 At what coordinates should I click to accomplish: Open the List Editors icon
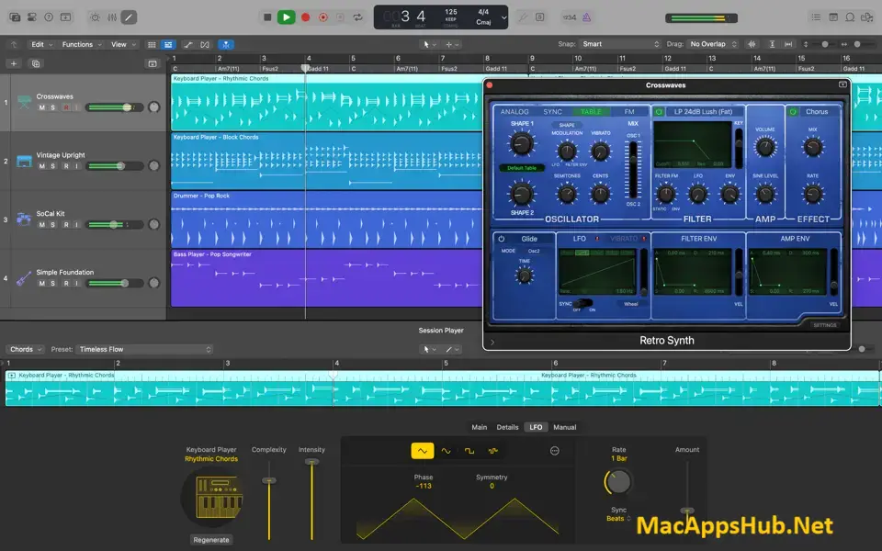click(x=816, y=17)
